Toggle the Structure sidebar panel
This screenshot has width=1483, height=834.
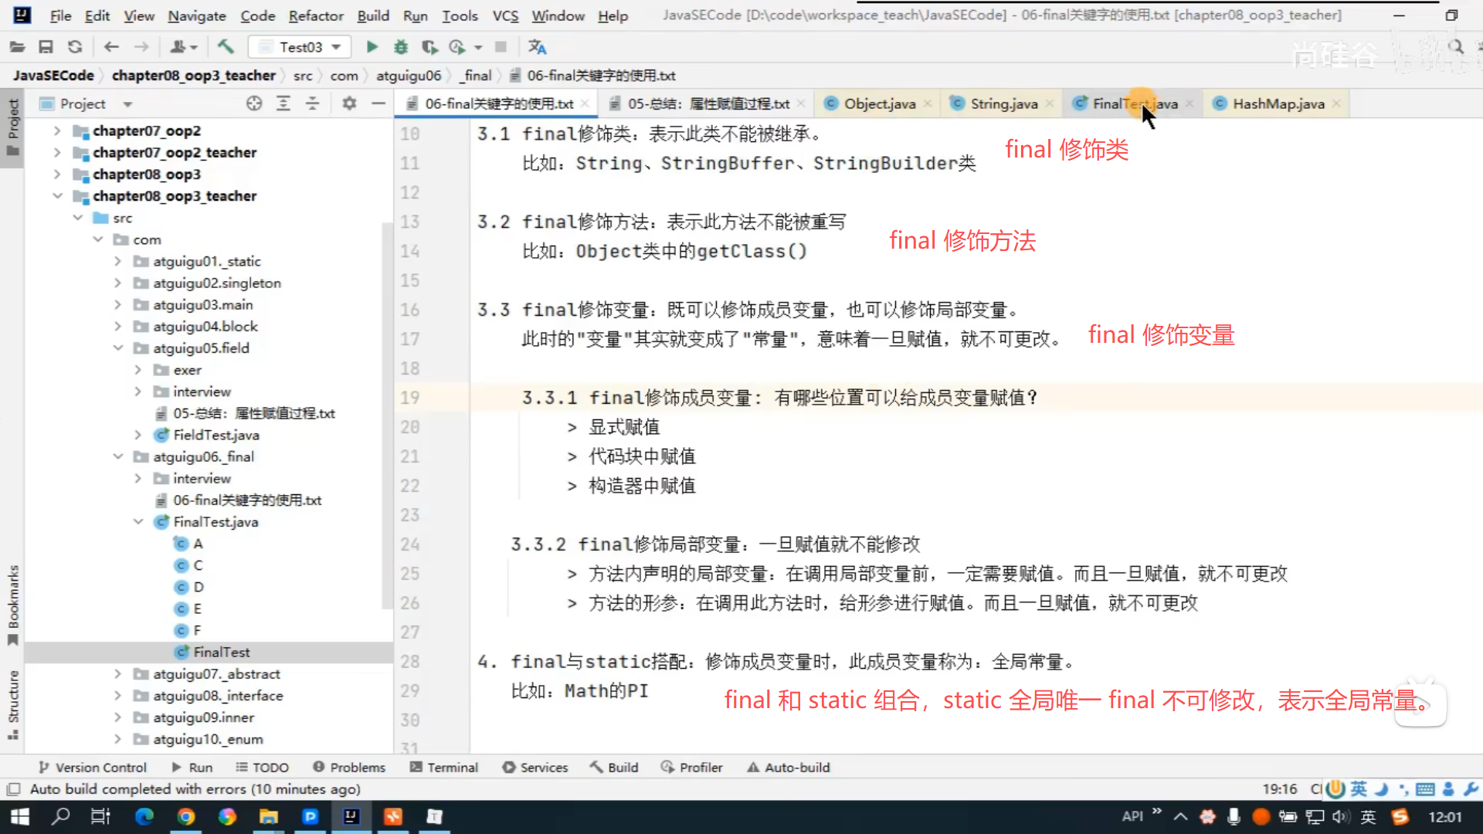tap(12, 703)
